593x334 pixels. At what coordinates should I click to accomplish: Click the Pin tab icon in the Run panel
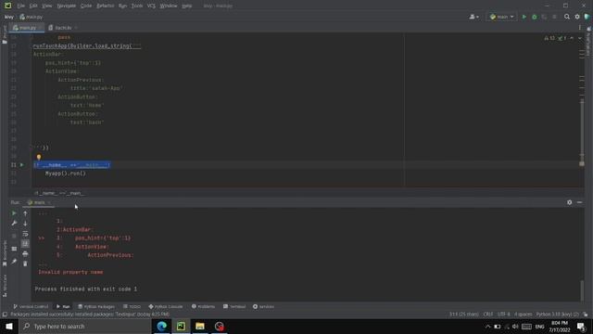(x=14, y=262)
